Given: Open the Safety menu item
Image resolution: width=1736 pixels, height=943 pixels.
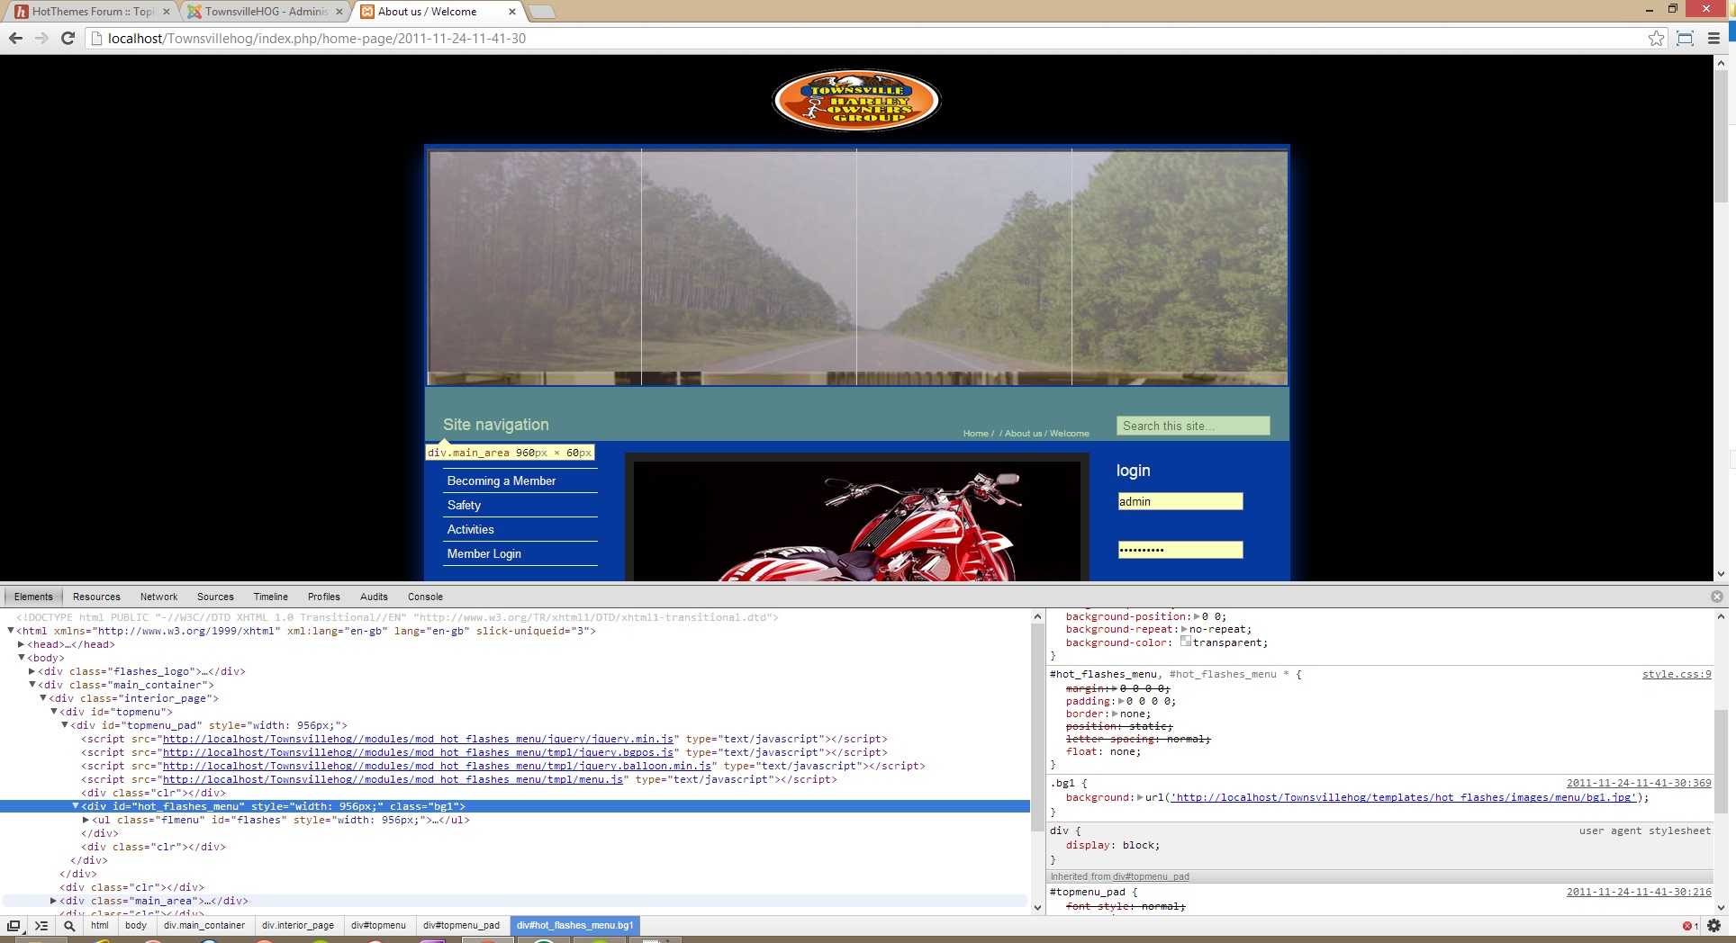Looking at the screenshot, I should click(464, 505).
